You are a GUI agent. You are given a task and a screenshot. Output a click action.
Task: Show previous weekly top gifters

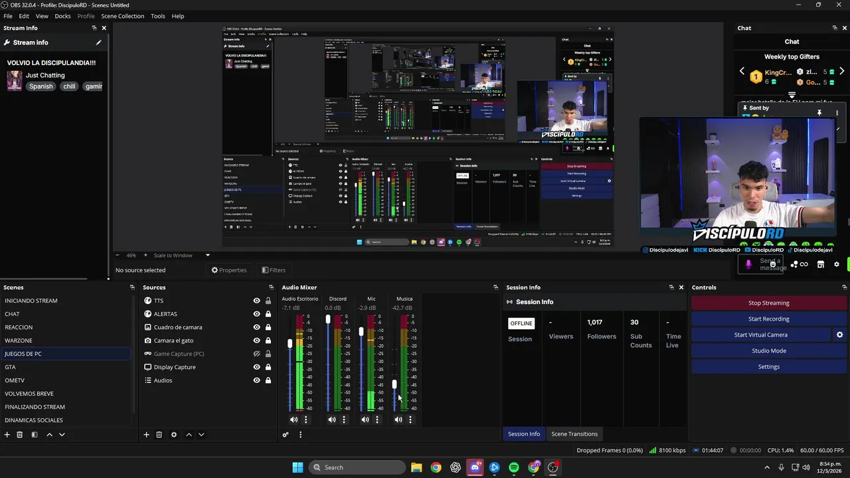point(742,71)
